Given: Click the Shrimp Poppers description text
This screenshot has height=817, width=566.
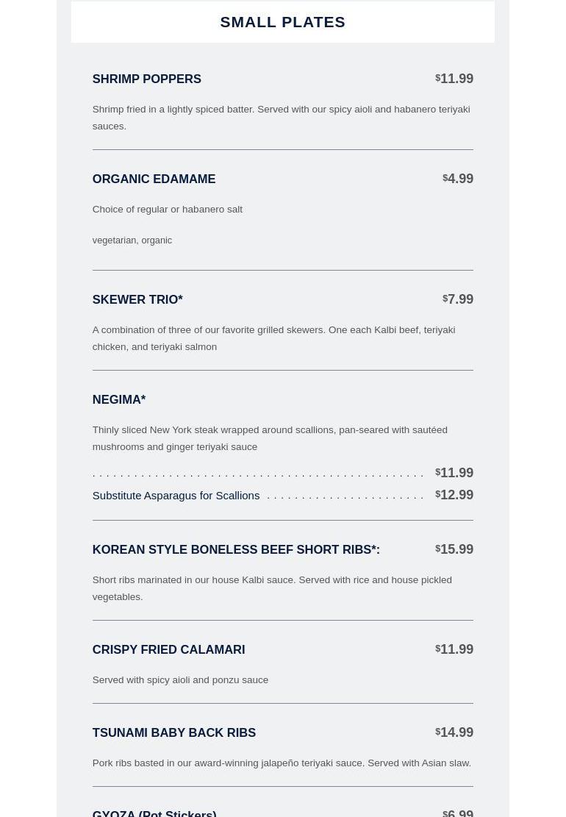Looking at the screenshot, I should click(281, 118).
